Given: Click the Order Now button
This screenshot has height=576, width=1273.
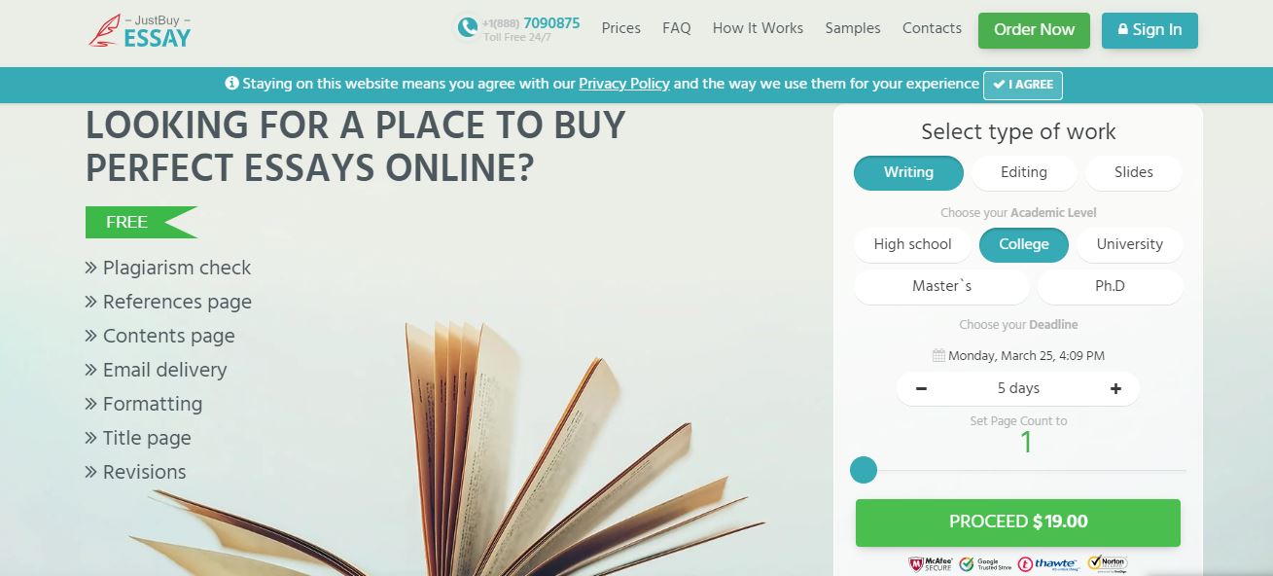Looking at the screenshot, I should (1034, 30).
